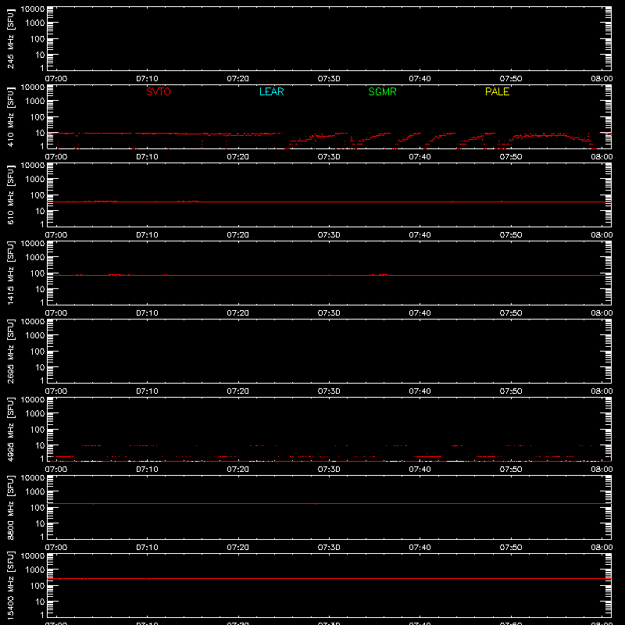Screen dimensions: 625x625
Task: Click the 1000 y-axis label of 8800 MHz plot
Action: click(35, 492)
